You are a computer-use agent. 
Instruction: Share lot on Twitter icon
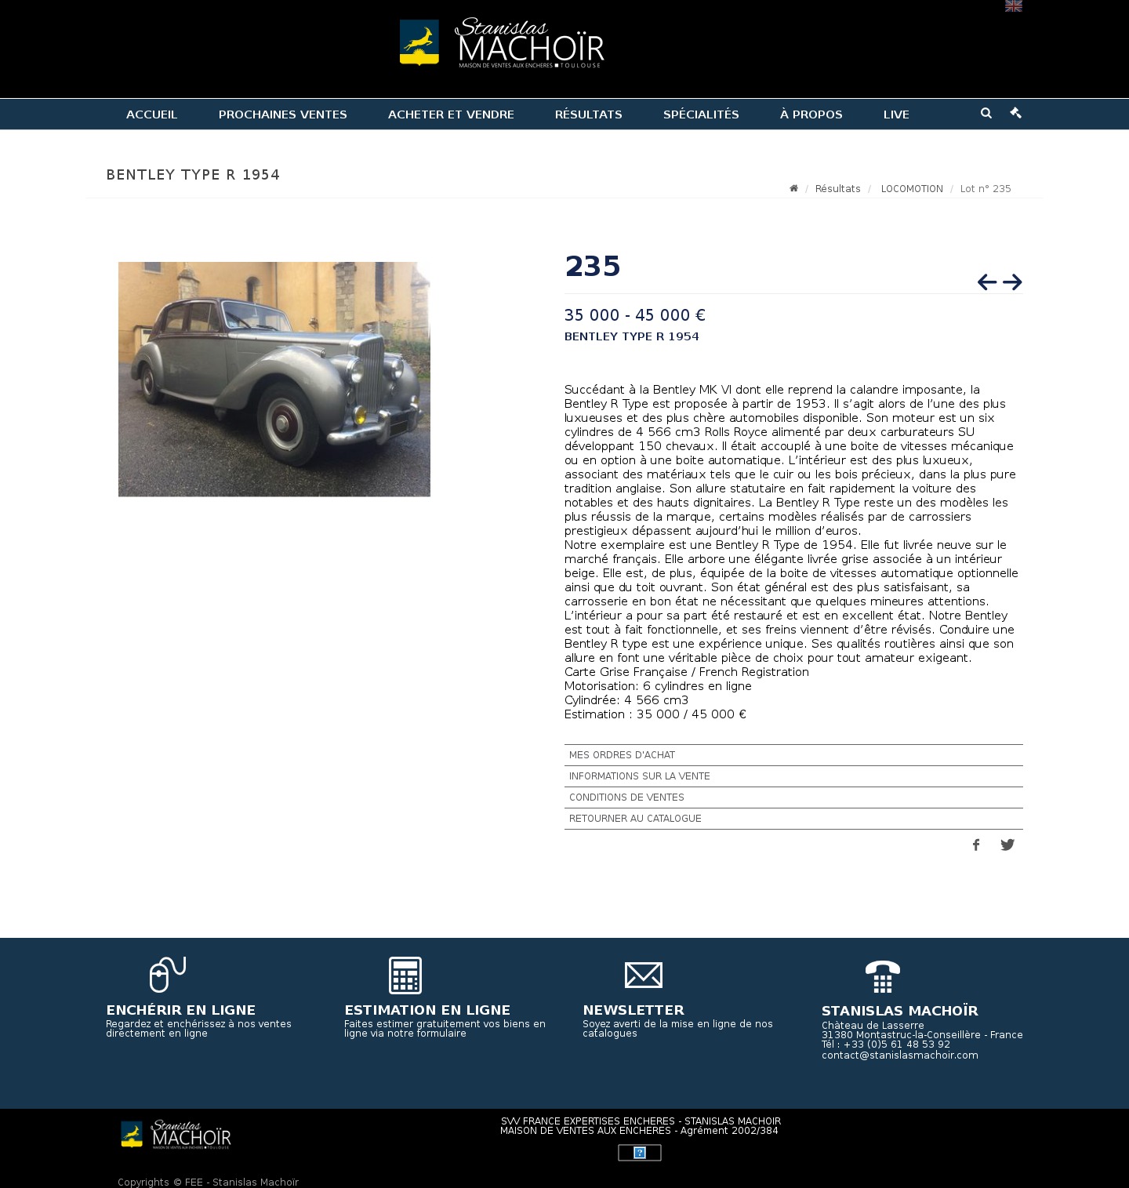tap(1007, 845)
